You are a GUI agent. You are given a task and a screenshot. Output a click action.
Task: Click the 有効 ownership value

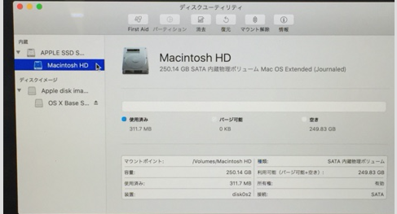(x=379, y=183)
